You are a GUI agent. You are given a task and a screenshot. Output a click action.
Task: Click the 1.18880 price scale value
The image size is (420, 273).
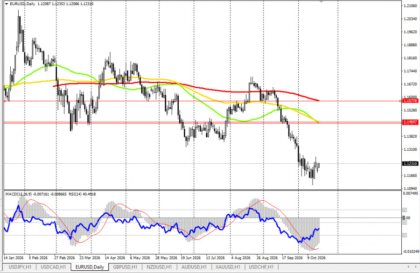(x=410, y=45)
